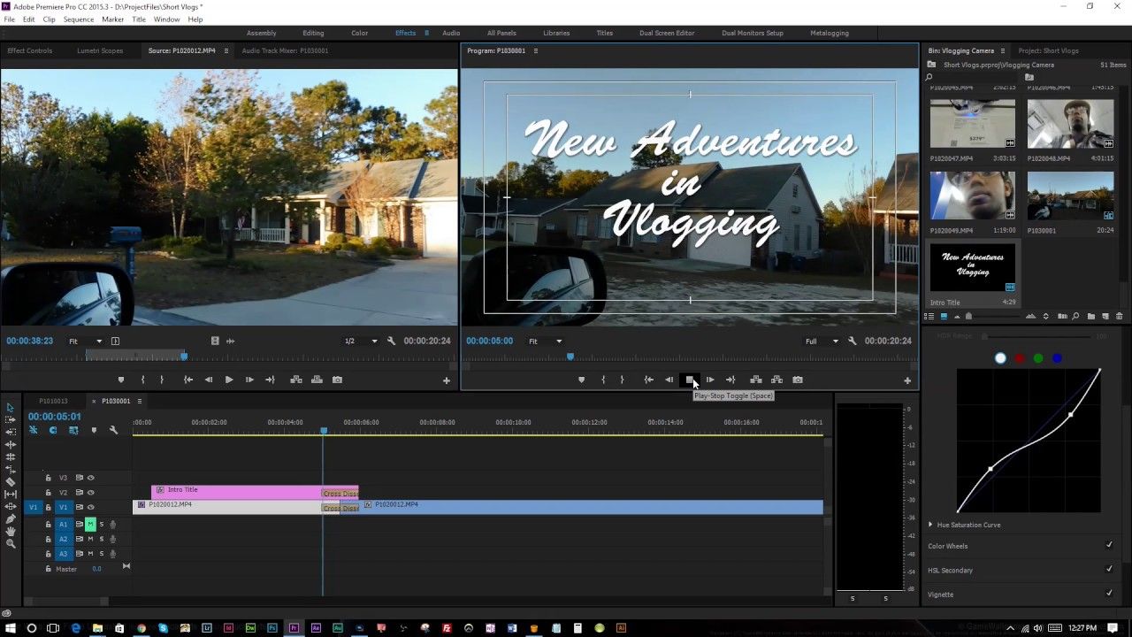This screenshot has height=637, width=1132.
Task: Select the Pen tool in the tools panel
Action: (11, 519)
